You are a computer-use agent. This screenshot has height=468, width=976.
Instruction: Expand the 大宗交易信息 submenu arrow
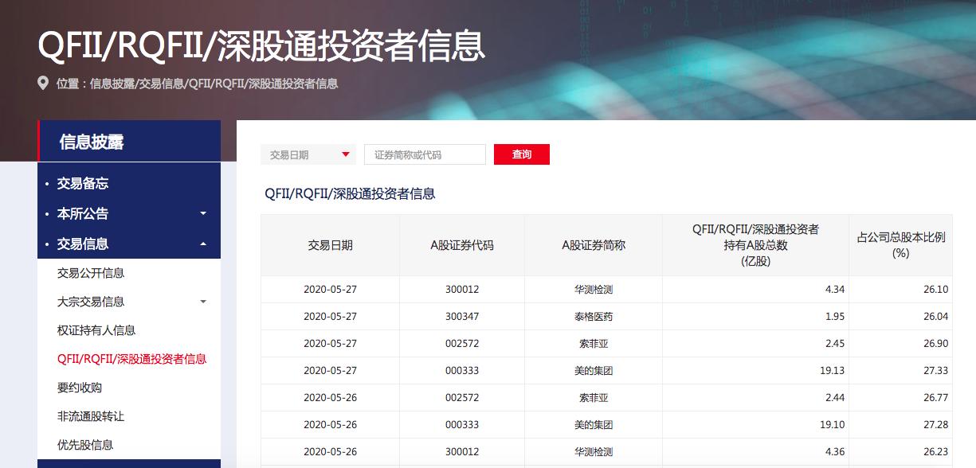(203, 302)
